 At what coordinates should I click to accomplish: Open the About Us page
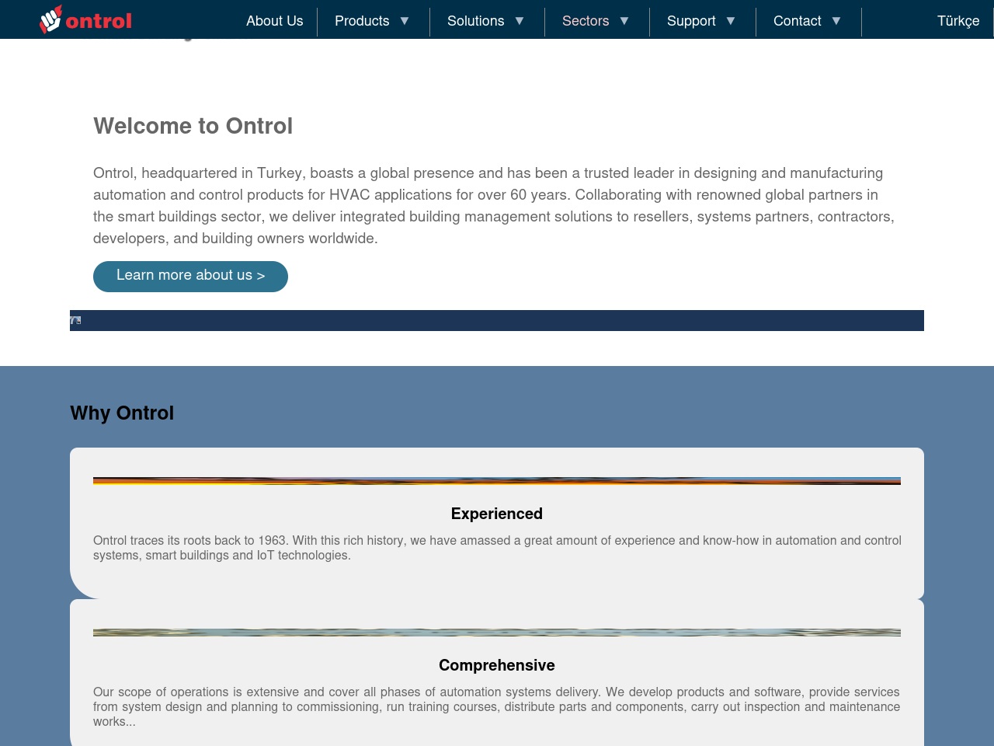pyautogui.click(x=275, y=21)
